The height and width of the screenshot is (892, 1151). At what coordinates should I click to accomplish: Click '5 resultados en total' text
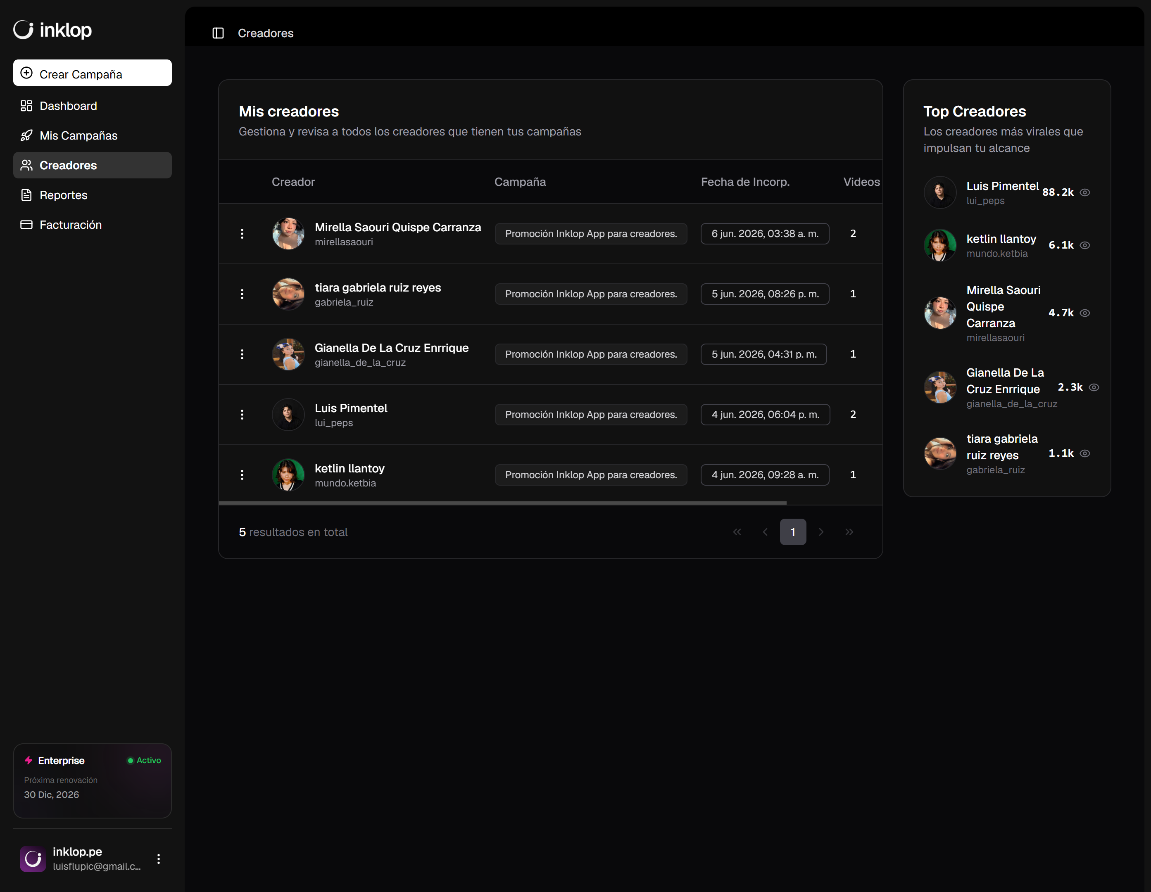tap(293, 532)
